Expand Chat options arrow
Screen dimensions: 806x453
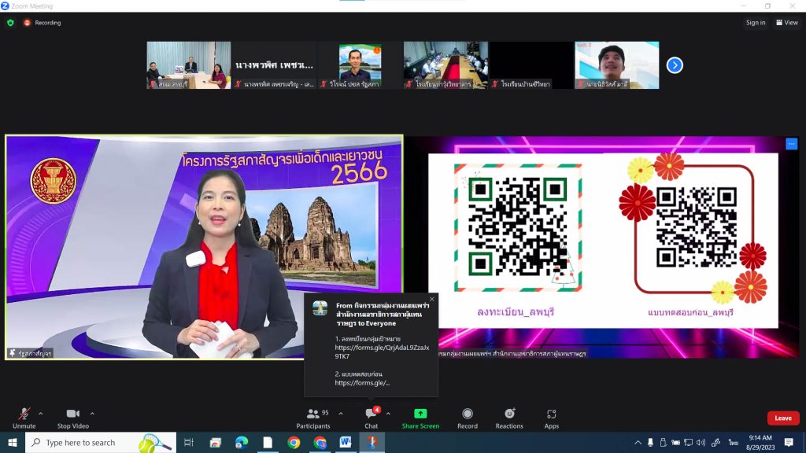point(388,414)
